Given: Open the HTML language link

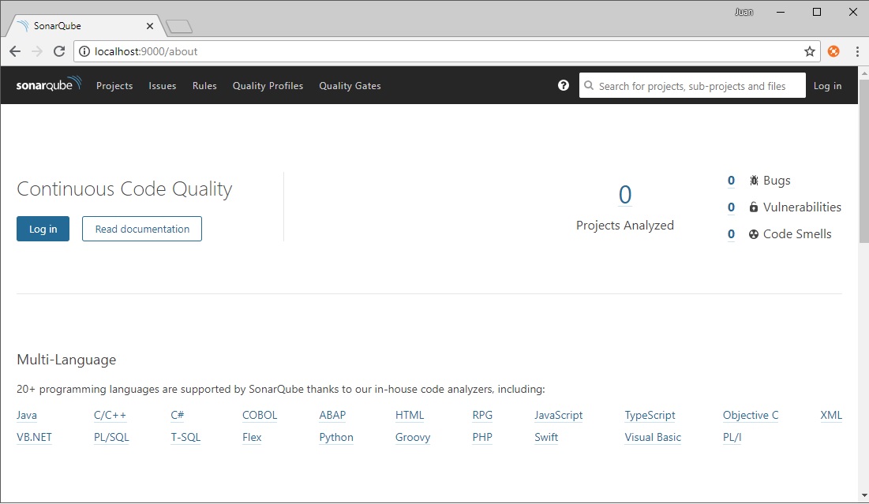Looking at the screenshot, I should (410, 416).
